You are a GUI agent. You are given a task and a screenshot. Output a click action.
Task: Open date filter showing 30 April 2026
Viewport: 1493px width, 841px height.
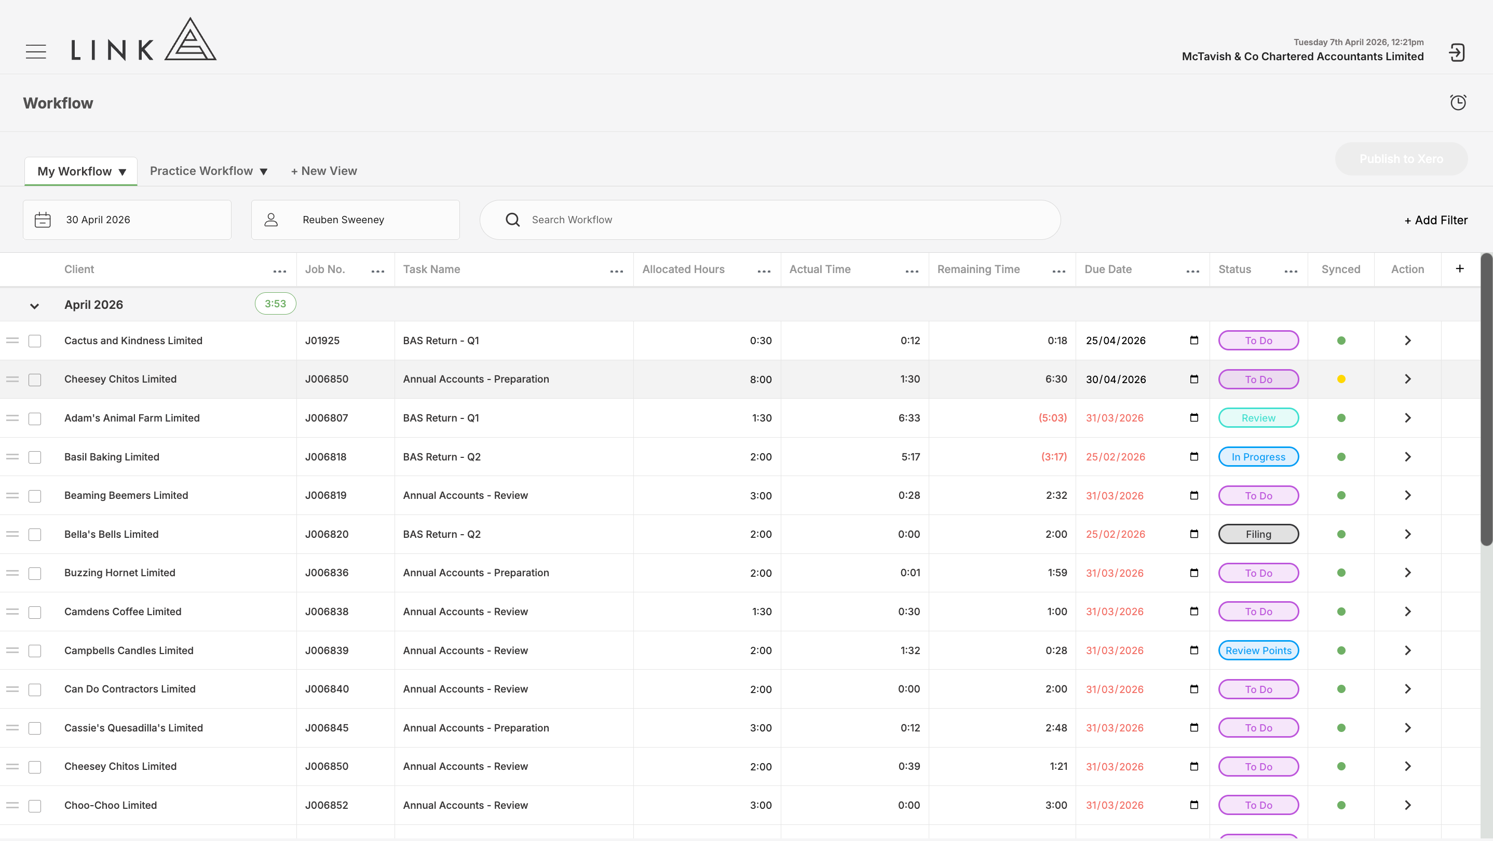pyautogui.click(x=127, y=220)
